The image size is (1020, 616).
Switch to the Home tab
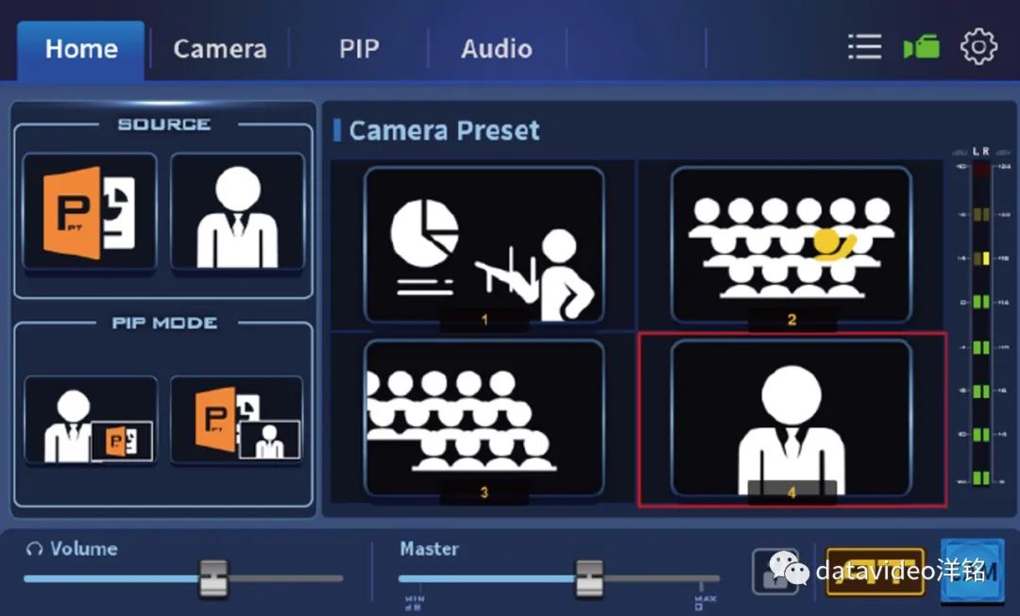81,49
